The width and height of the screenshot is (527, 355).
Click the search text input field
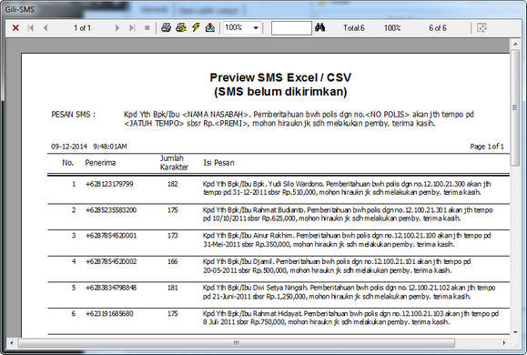(x=291, y=28)
